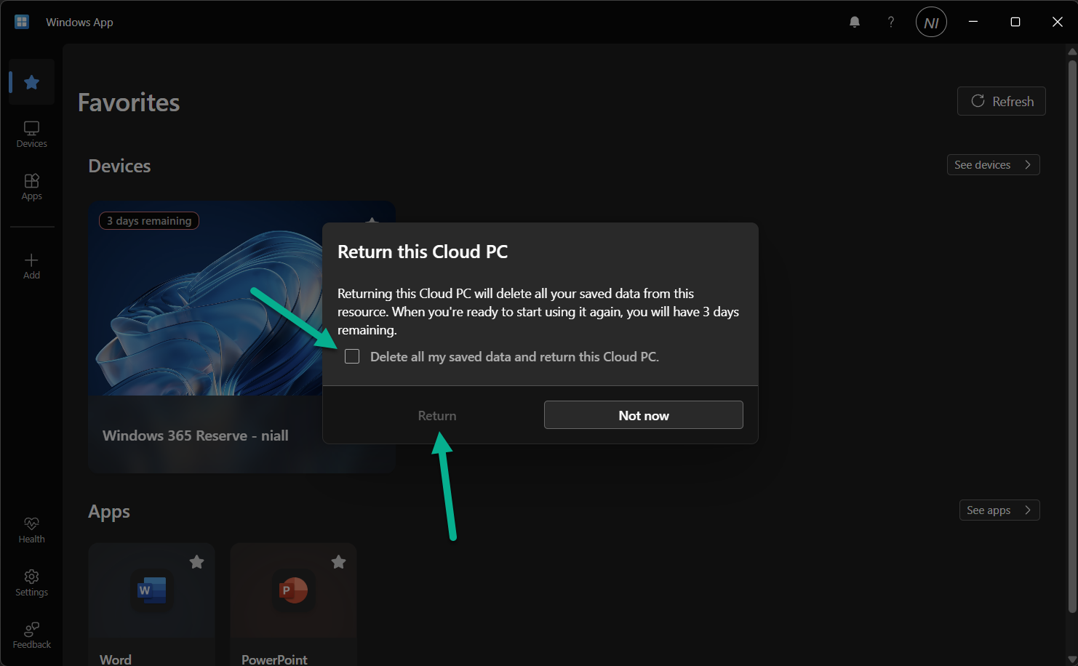Minimize the Windows App window
The width and height of the screenshot is (1078, 666).
click(x=973, y=22)
